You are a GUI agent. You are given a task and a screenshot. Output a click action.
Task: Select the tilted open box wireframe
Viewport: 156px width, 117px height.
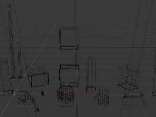(x=38, y=75)
